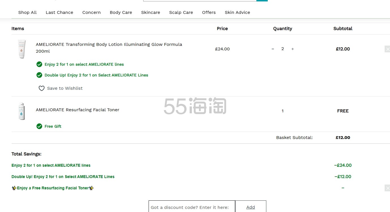Open the Resurfacing Facial Toner thumbnail

[x=22, y=111]
